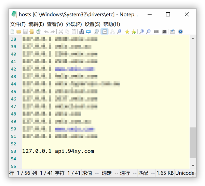Click the Cut scissors icon

pyautogui.click(x=61, y=31)
